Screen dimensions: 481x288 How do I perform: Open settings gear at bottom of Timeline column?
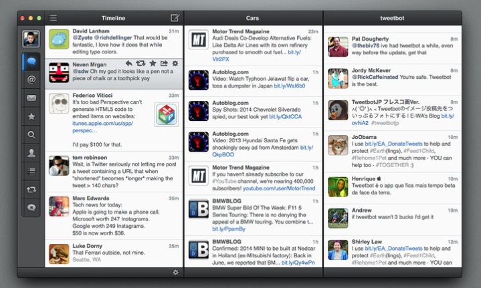pos(175,272)
